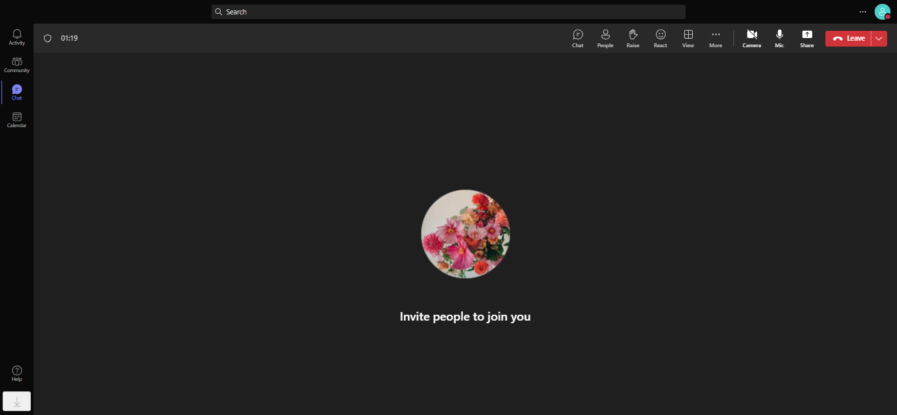Image resolution: width=897 pixels, height=415 pixels.
Task: Turn on the Camera
Action: coord(752,38)
